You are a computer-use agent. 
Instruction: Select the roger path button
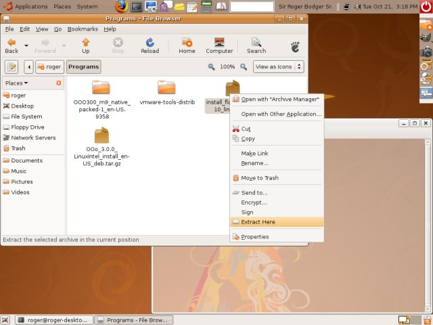click(x=49, y=66)
